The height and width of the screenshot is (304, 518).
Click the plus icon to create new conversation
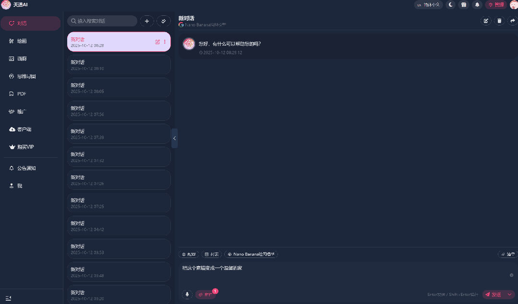click(x=147, y=21)
